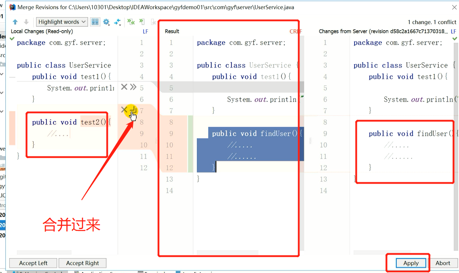This screenshot has height=273, width=459.
Task: Accept the left change at line 5
Action: click(x=133, y=87)
